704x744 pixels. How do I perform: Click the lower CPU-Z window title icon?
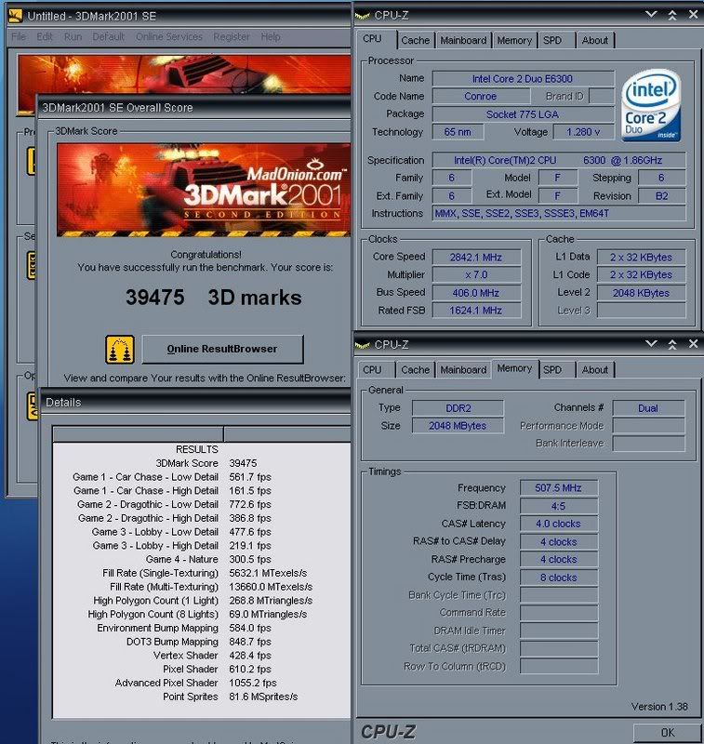click(362, 345)
